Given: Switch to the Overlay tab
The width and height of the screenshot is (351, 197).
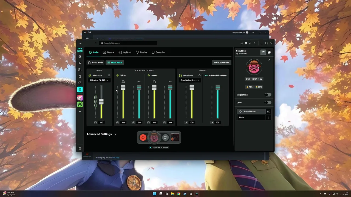Looking at the screenshot, I should coord(141,52).
